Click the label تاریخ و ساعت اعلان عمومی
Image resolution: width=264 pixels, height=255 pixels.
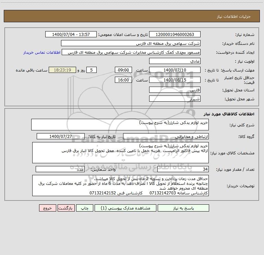point(123,35)
